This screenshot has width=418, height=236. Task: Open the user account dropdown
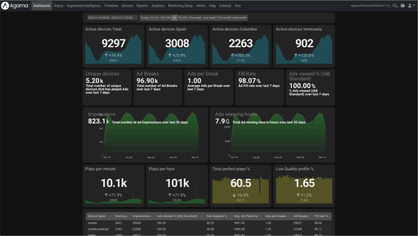click(411, 6)
